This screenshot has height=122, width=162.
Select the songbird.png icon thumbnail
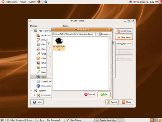(59, 41)
